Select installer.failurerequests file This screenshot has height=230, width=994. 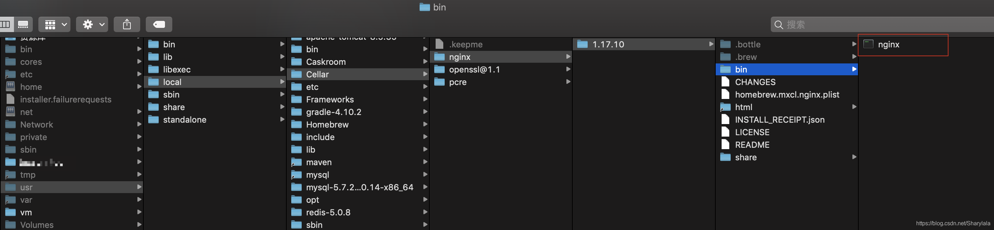coord(72,99)
